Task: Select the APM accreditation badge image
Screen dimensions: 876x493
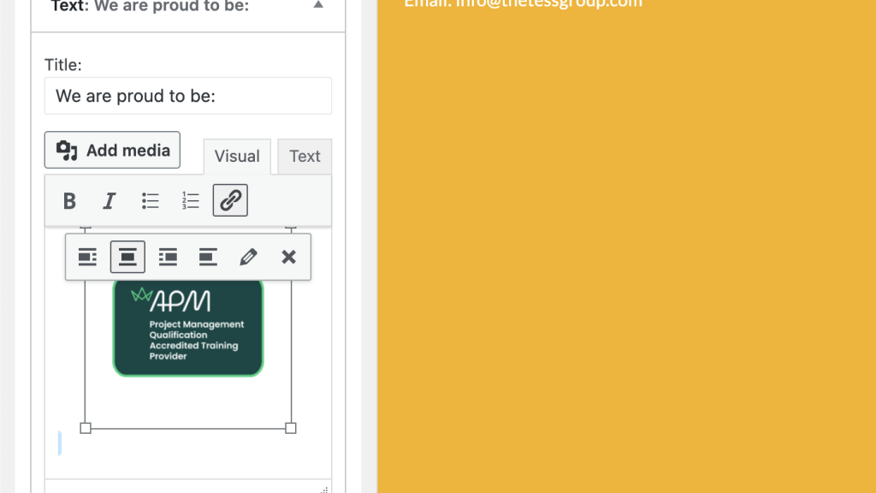Action: pos(188,330)
